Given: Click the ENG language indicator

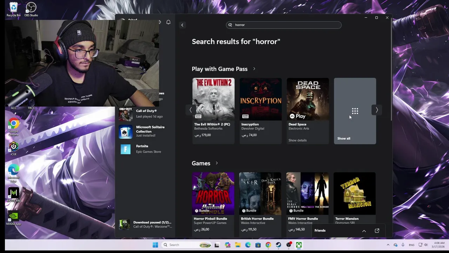Looking at the screenshot, I should [x=411, y=245].
